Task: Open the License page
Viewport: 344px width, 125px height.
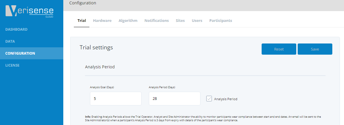Action: coord(12,65)
